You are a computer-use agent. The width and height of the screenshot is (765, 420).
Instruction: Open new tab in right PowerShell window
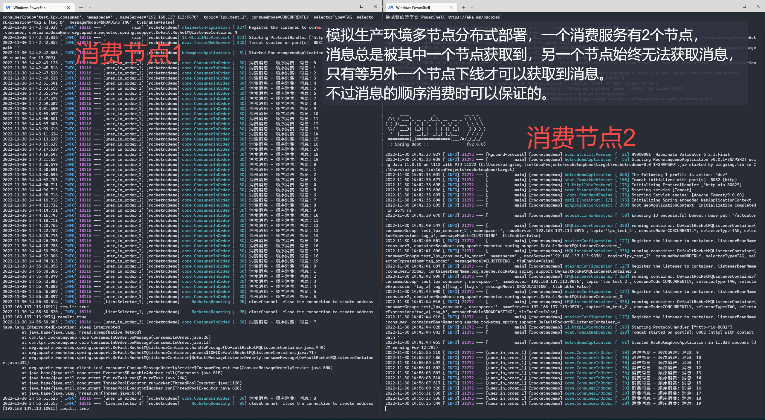point(463,7)
